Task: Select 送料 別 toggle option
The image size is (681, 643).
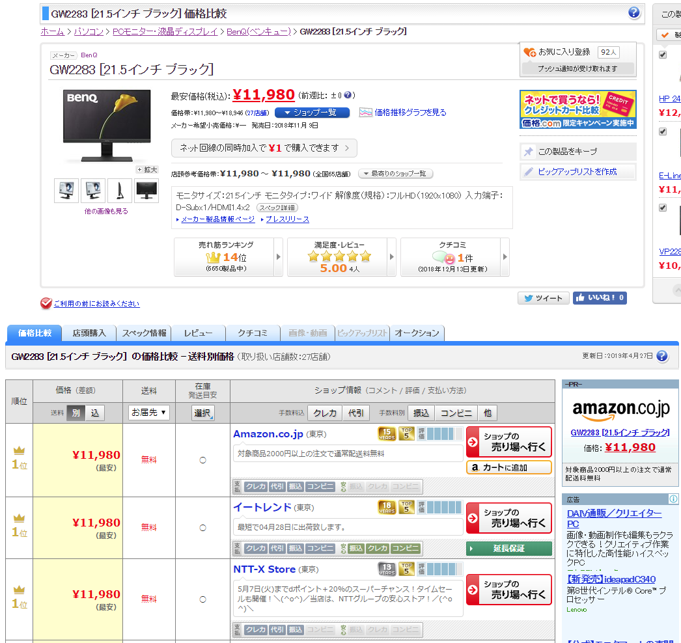Action: coord(76,413)
